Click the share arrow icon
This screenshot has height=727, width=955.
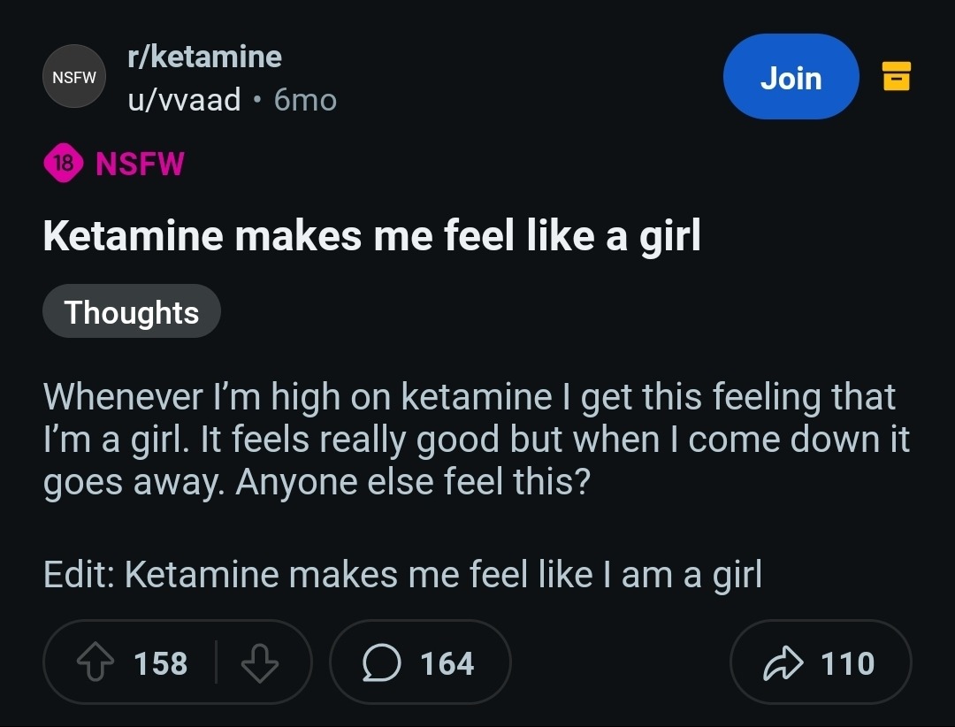[x=783, y=662]
